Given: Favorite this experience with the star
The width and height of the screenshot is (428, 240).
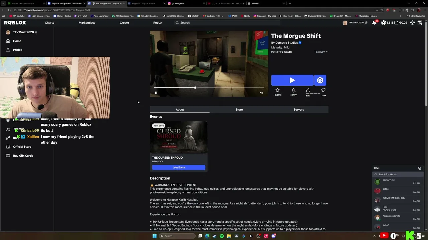Looking at the screenshot, I should (277, 92).
